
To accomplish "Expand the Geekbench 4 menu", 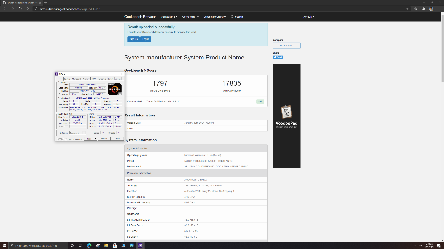I will 190,17.
